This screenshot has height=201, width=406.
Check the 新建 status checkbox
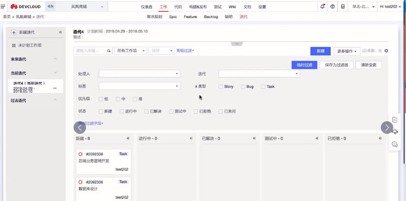pos(101,112)
